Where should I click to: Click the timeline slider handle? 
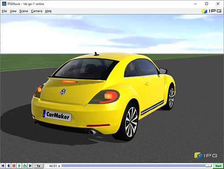208,166
